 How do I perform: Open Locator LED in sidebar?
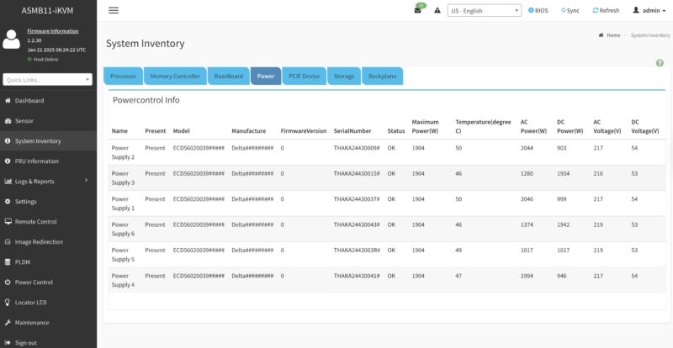[30, 302]
